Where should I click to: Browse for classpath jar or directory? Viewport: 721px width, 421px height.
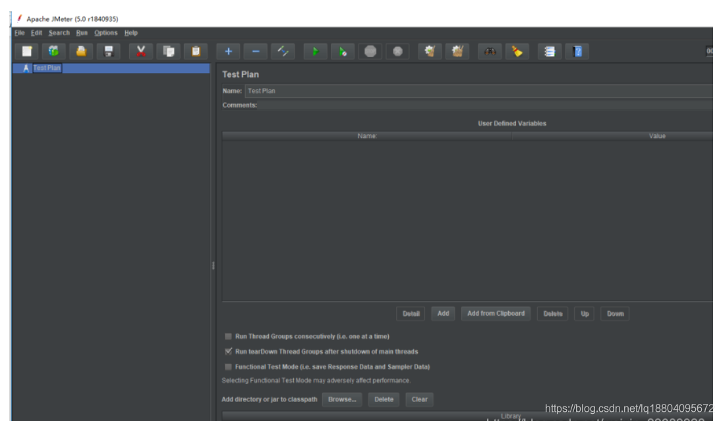[342, 399]
